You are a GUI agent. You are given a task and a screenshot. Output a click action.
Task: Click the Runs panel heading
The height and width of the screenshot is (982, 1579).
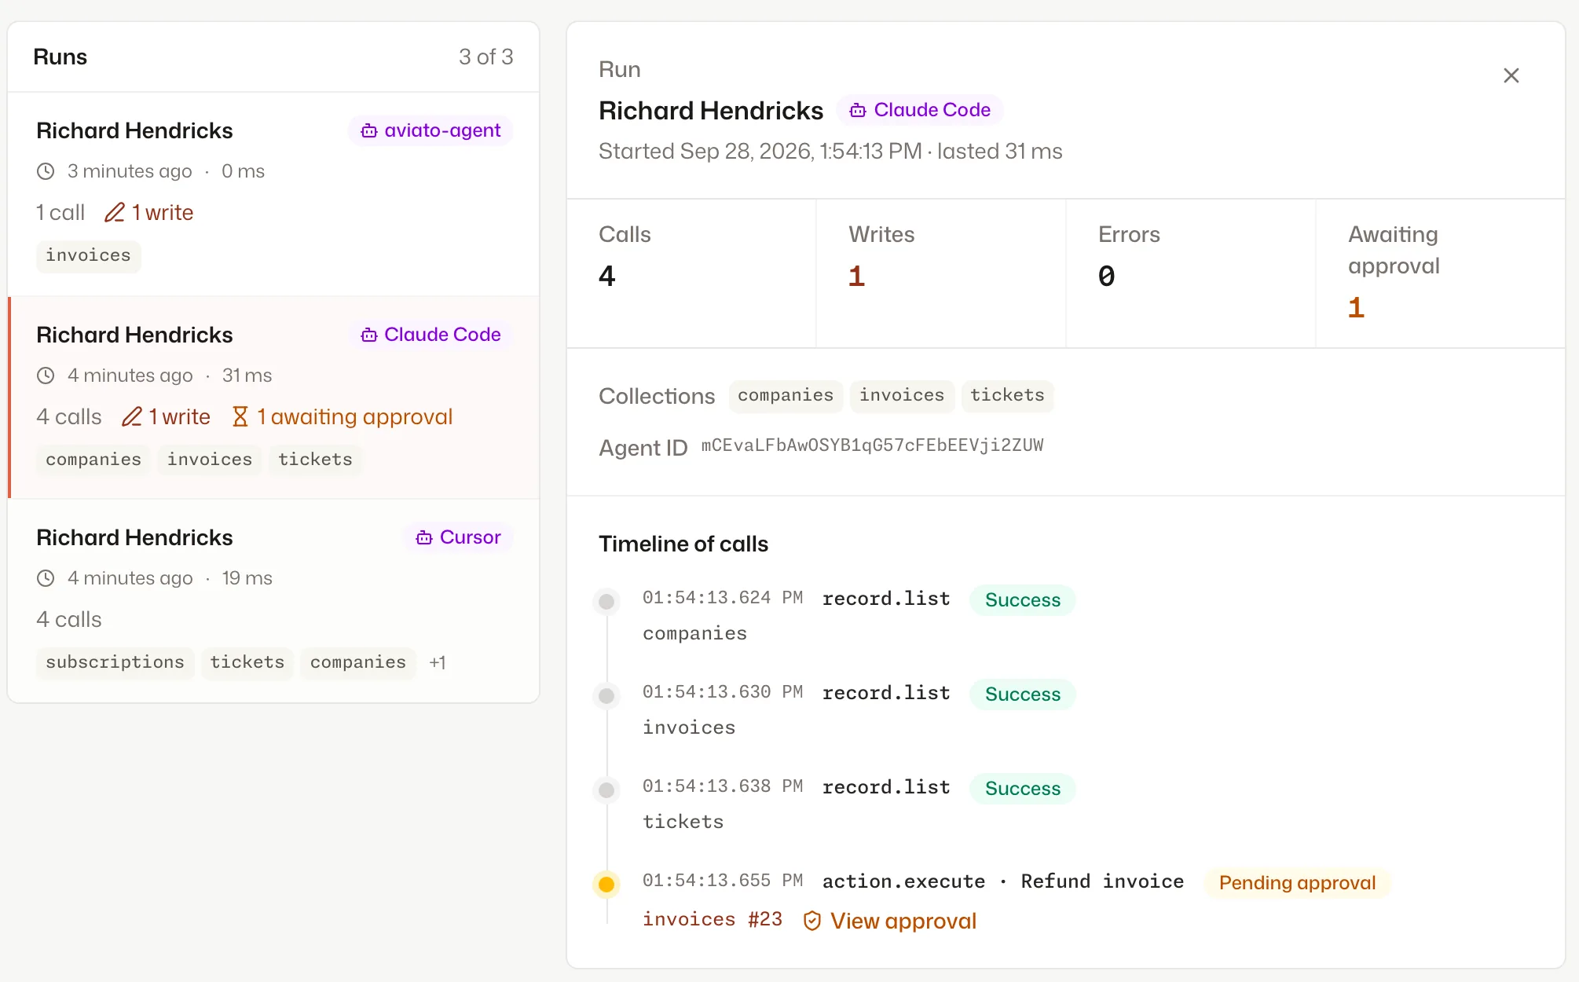[60, 57]
